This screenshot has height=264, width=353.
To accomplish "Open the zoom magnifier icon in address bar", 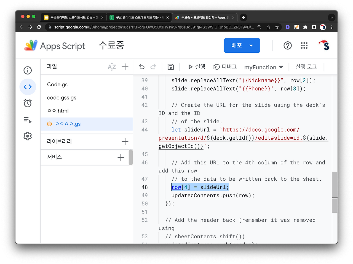I will [259, 27].
